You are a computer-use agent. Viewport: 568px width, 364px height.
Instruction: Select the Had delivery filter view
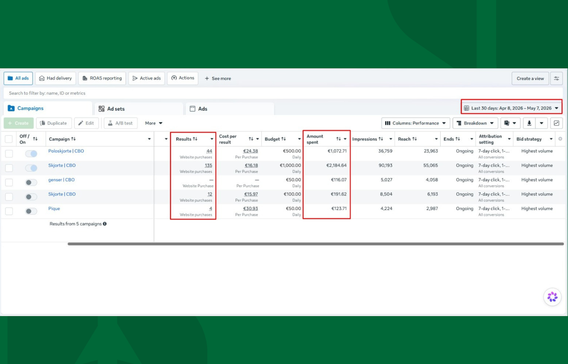[56, 79]
